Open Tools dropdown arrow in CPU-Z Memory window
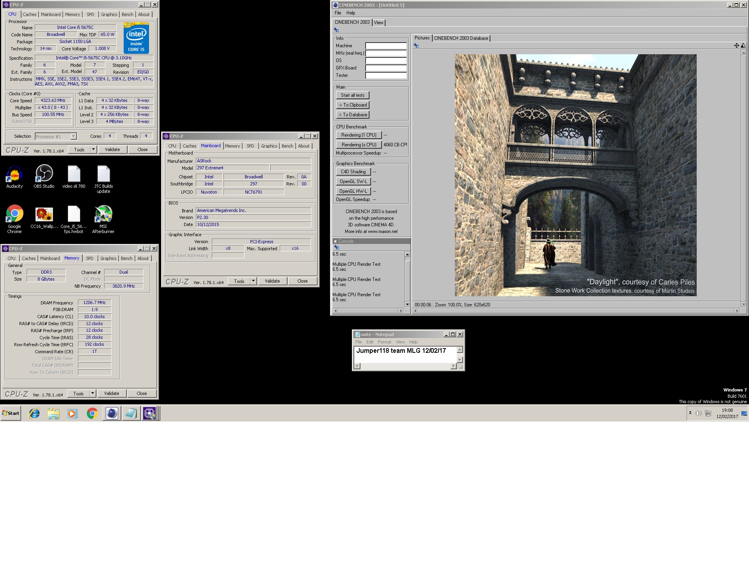This screenshot has width=749, height=562. pos(92,393)
